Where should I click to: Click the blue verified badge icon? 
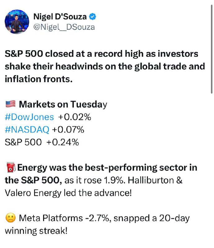click(x=93, y=17)
